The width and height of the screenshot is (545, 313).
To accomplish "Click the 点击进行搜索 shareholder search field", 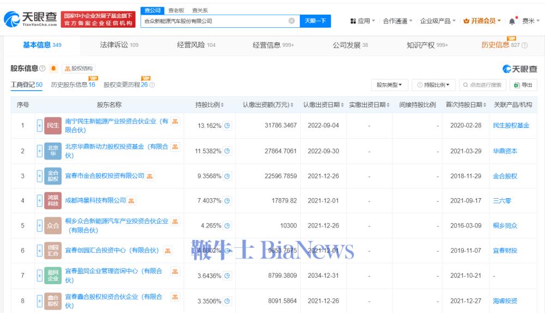I will 482,85.
